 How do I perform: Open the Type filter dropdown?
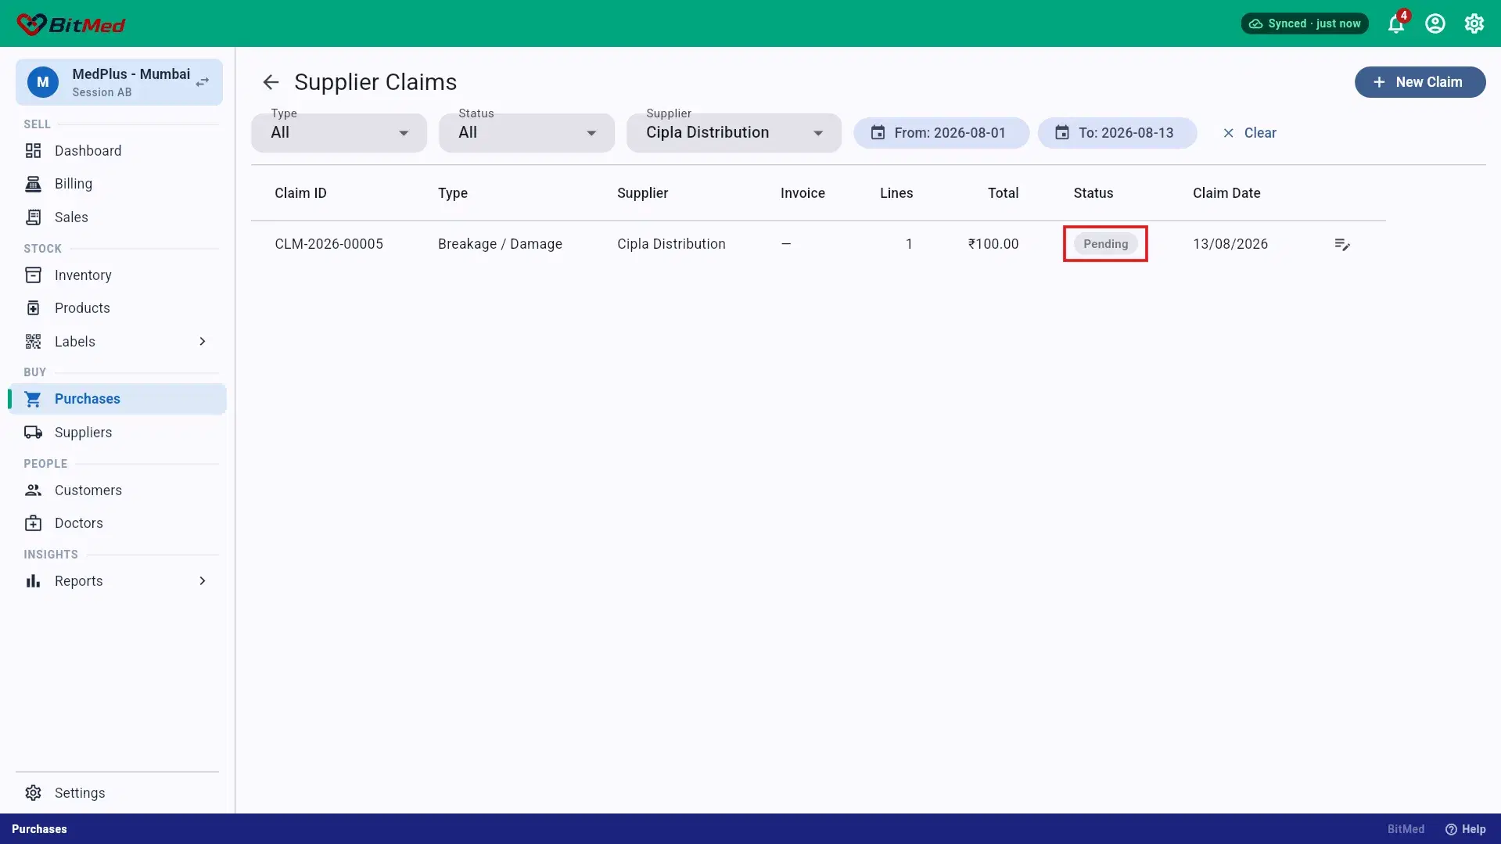(339, 133)
